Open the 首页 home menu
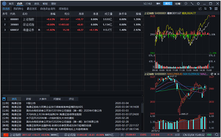This screenshot has width=221, height=138. coord(11,4)
